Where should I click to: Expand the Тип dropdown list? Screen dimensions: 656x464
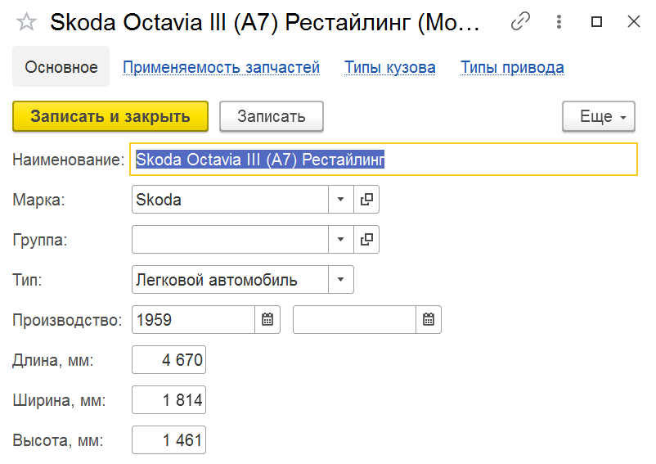pos(340,280)
